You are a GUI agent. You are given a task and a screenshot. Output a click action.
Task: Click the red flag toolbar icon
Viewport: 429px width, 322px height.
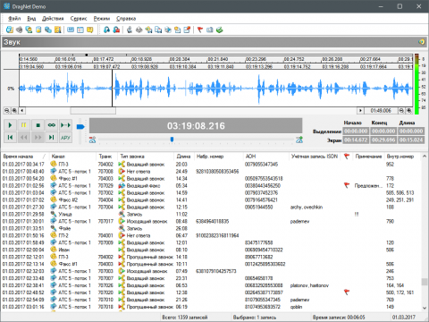point(200,30)
